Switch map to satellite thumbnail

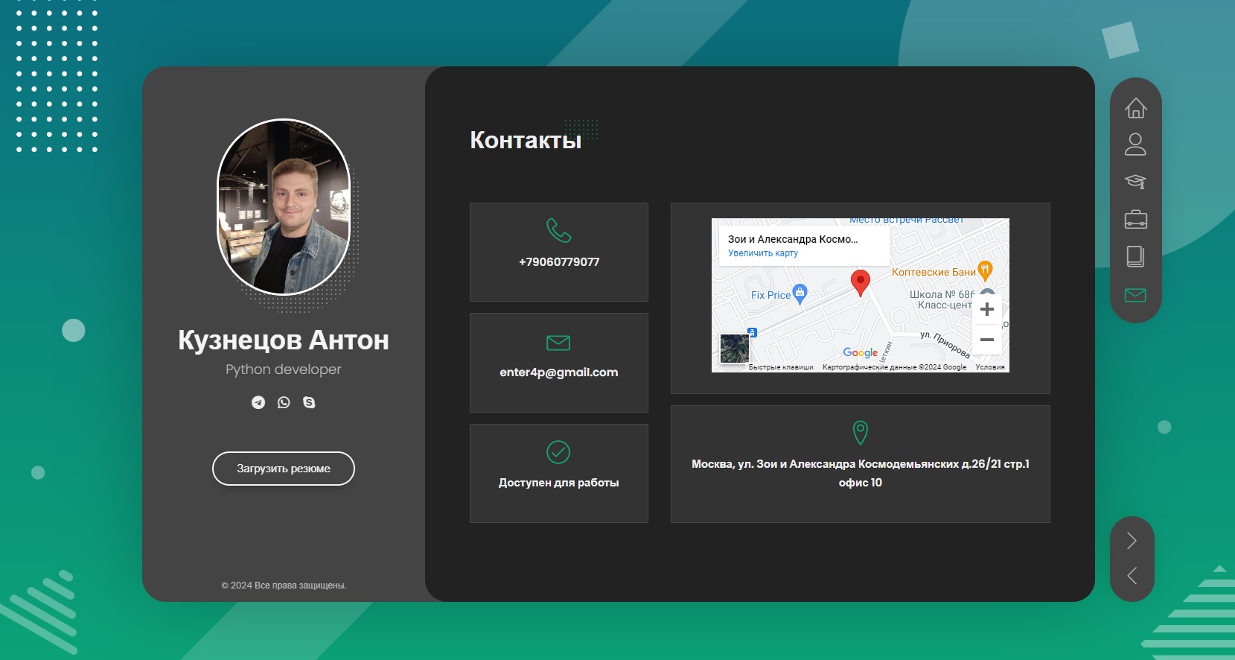point(734,349)
